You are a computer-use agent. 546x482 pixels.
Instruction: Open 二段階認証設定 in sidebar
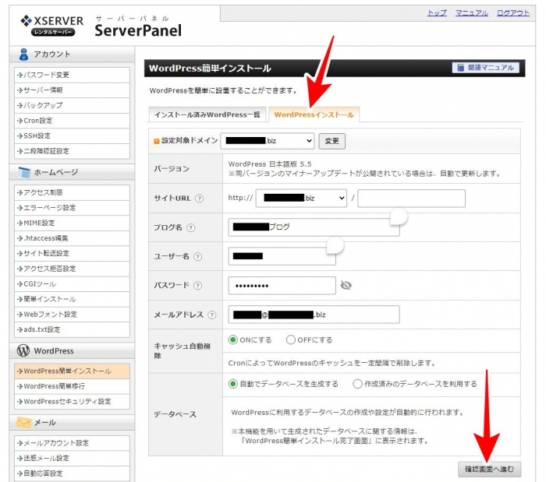(72, 151)
